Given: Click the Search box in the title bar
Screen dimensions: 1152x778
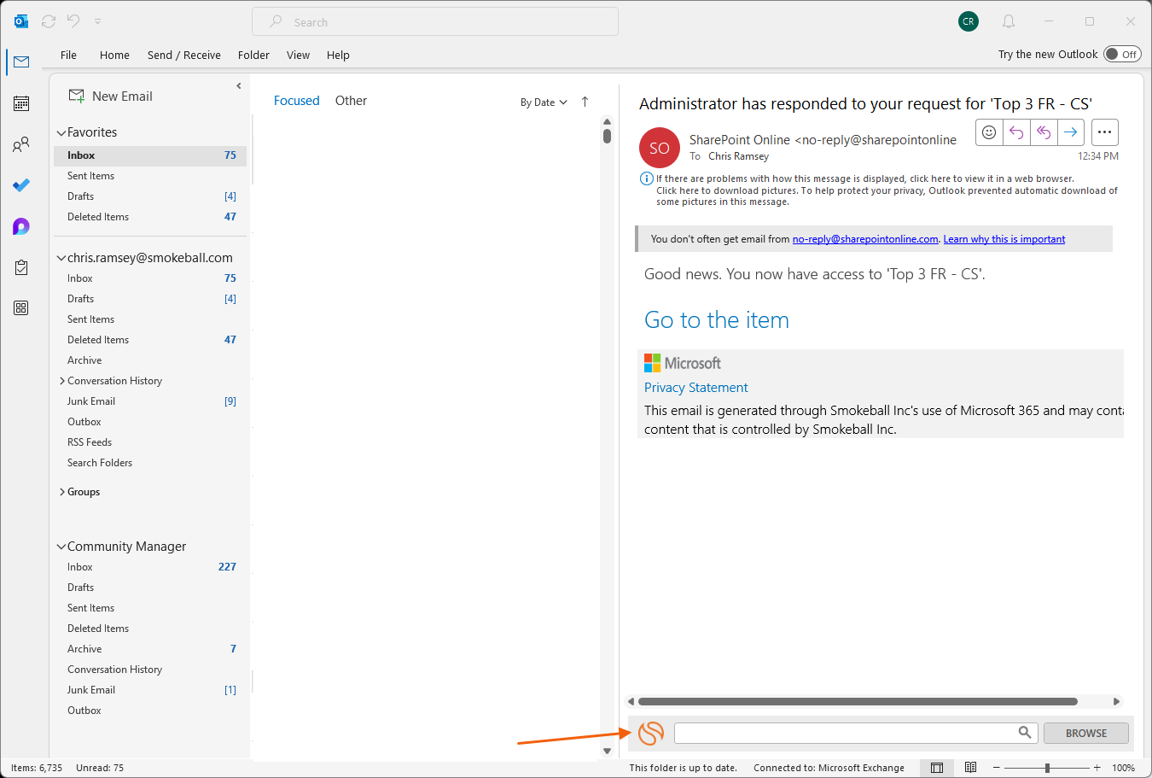Looking at the screenshot, I should [435, 21].
